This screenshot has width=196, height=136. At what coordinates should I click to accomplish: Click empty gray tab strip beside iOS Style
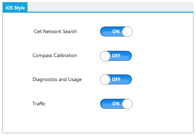111,7
